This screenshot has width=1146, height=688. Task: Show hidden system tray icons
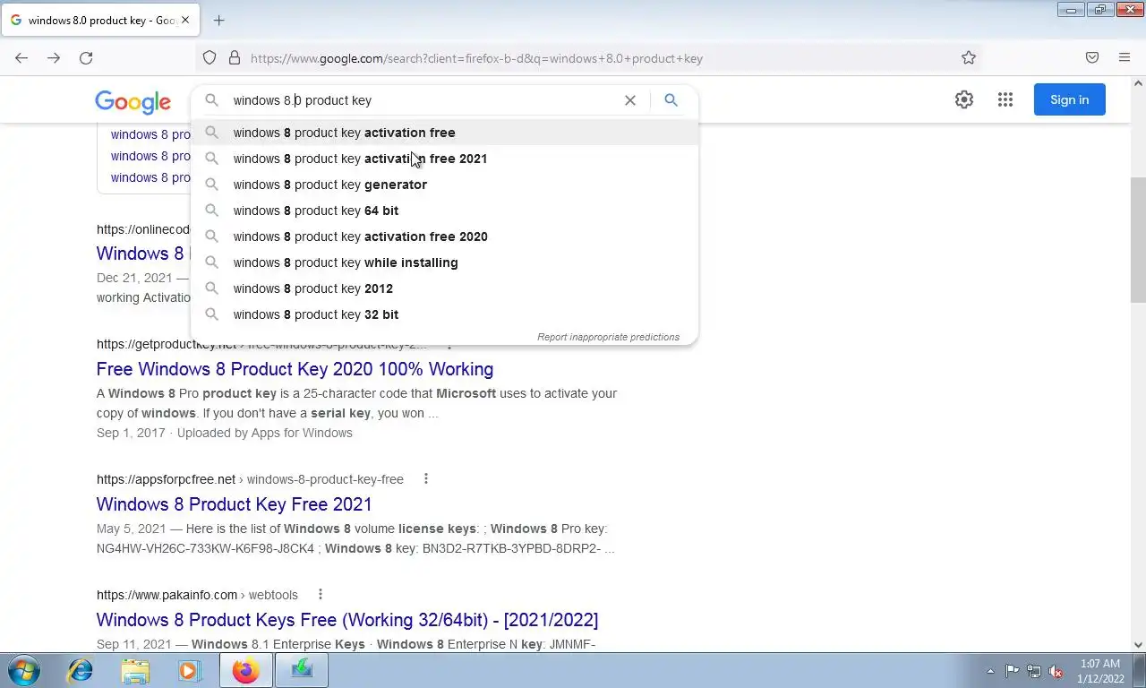[x=990, y=671]
